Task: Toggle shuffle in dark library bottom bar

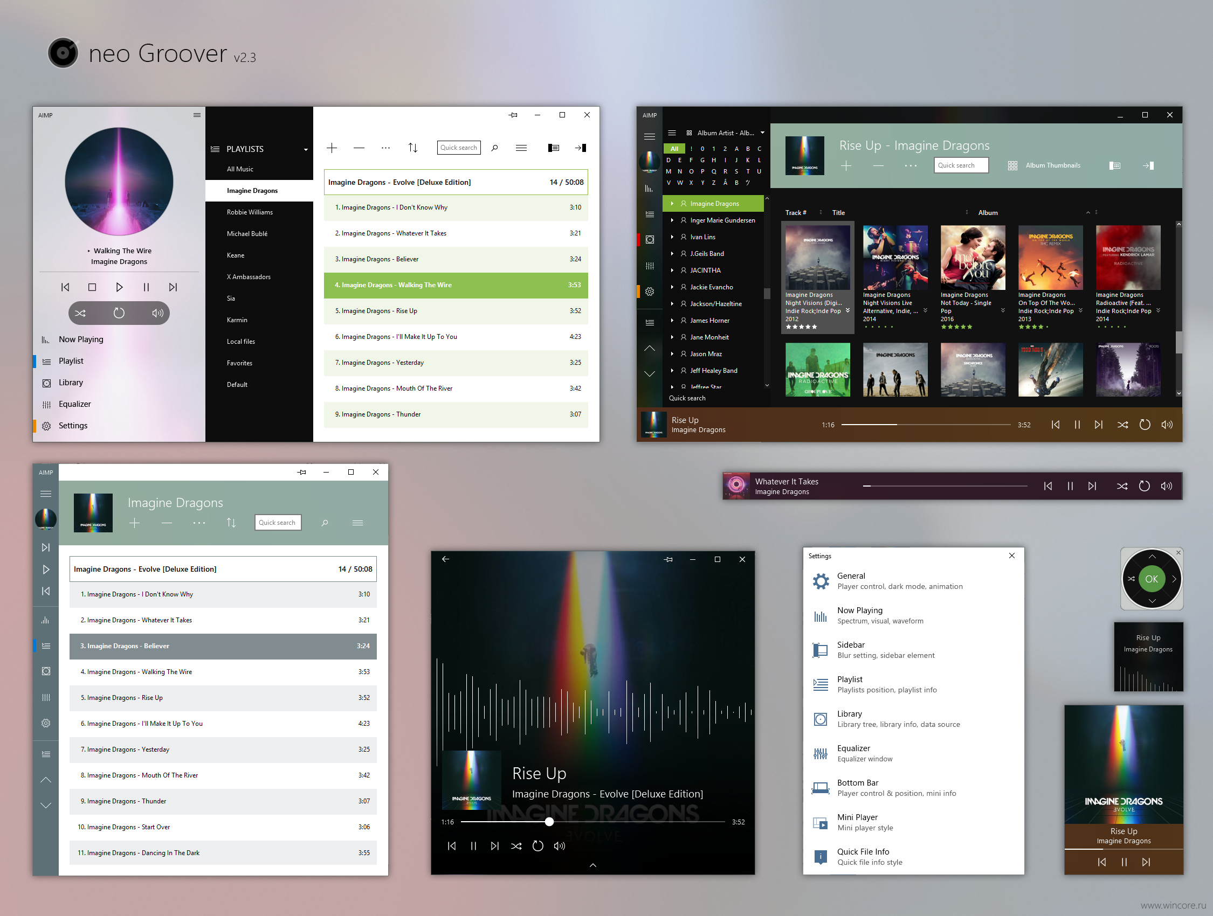Action: click(1122, 425)
